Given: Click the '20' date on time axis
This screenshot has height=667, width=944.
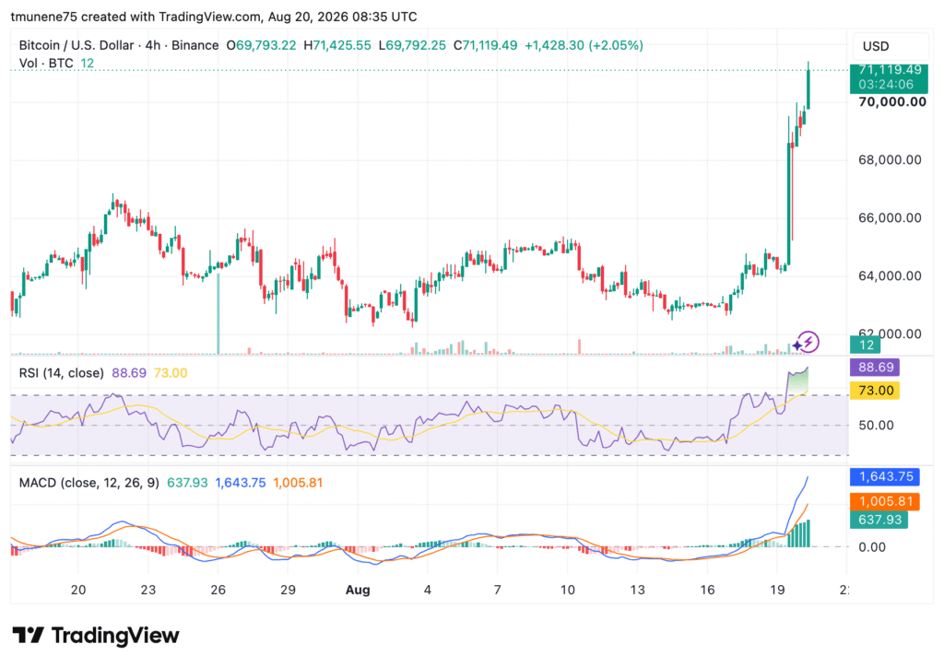Looking at the screenshot, I should tap(78, 590).
